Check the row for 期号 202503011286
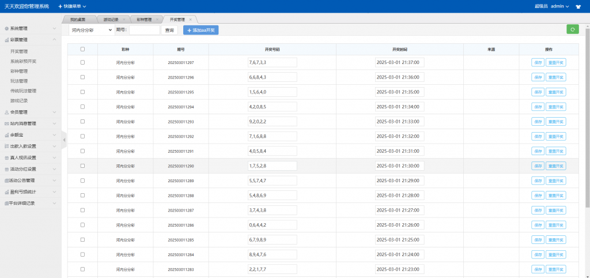 tap(82, 225)
